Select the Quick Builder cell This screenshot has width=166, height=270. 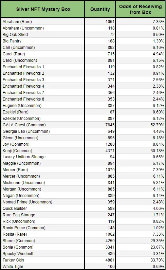[x=43, y=208]
